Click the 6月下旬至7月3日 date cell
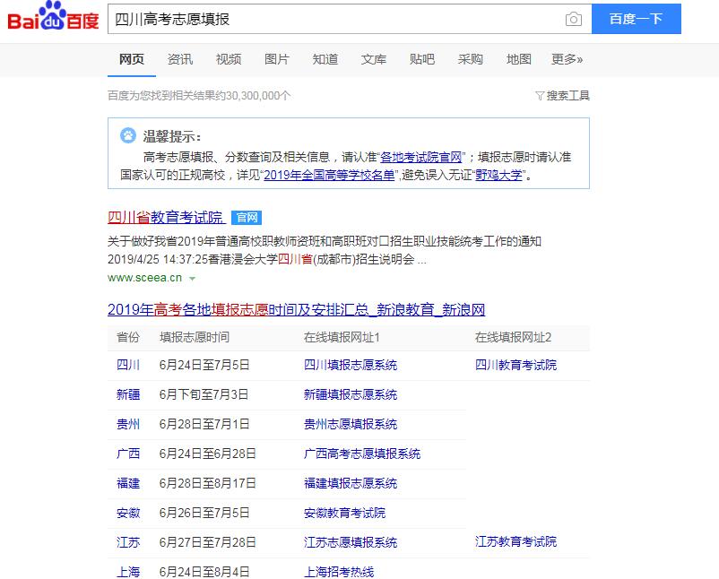719x579 pixels. click(x=204, y=394)
